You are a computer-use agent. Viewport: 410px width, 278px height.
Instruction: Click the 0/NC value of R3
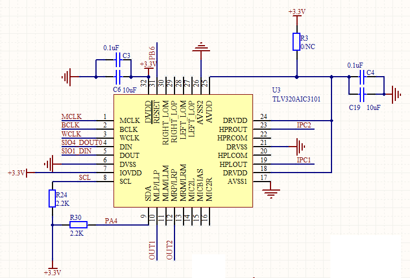tap(308, 47)
